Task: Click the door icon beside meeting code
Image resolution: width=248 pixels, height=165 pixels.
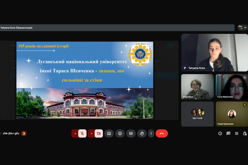Action: [24, 133]
